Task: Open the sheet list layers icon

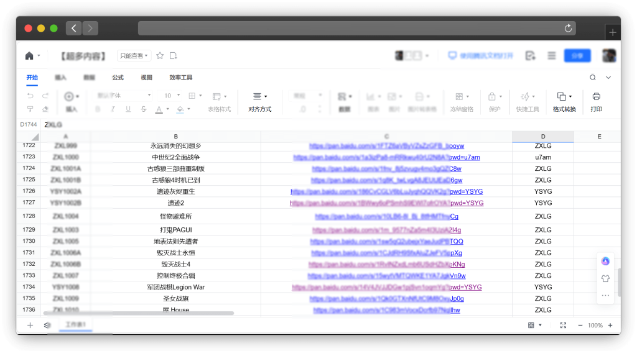Action: (47, 325)
